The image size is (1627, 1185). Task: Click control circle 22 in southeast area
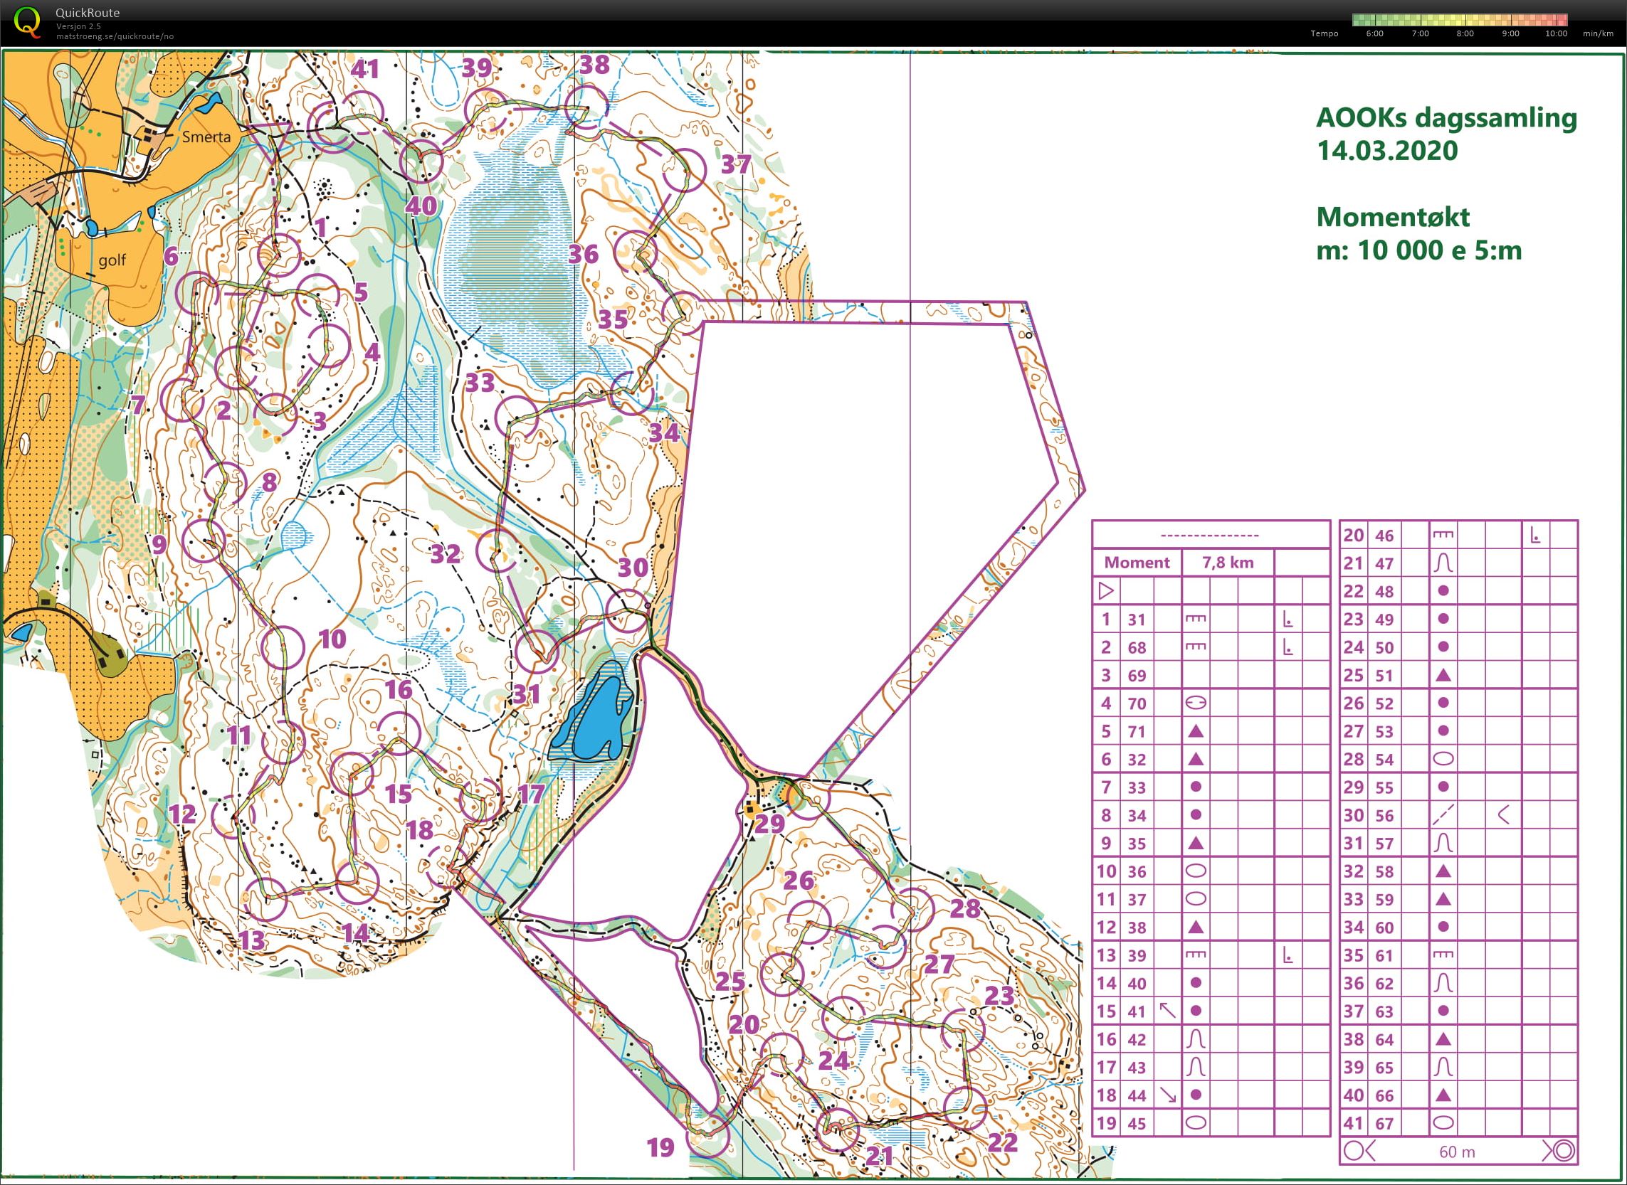(965, 1108)
